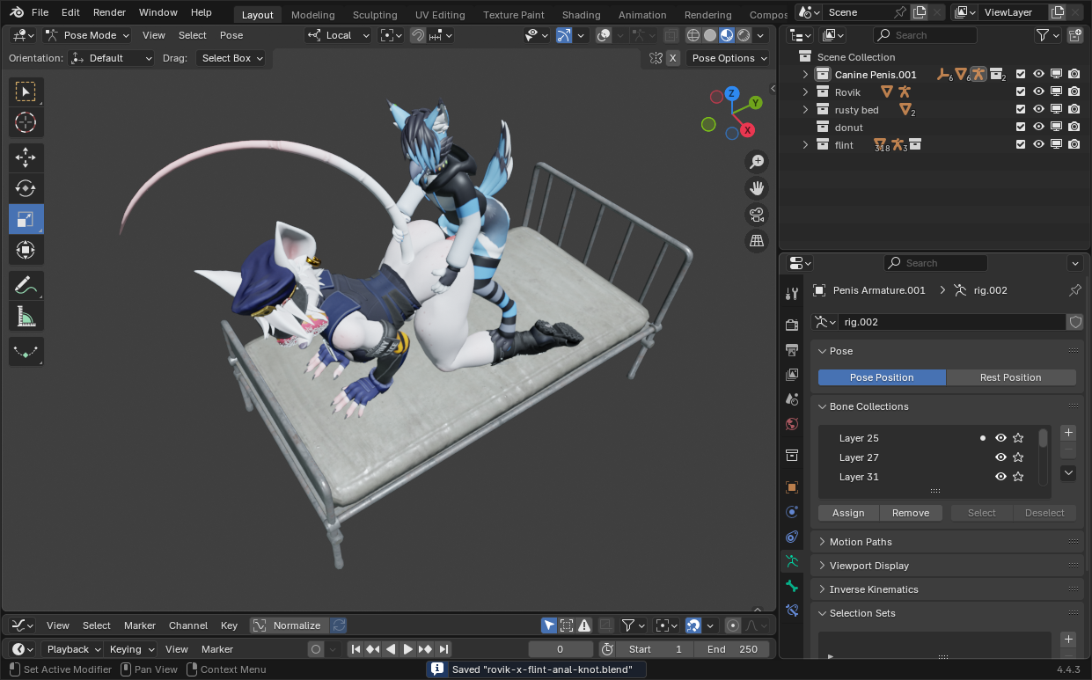Image resolution: width=1092 pixels, height=680 pixels.
Task: Open the Render properties tab
Action: (792, 325)
